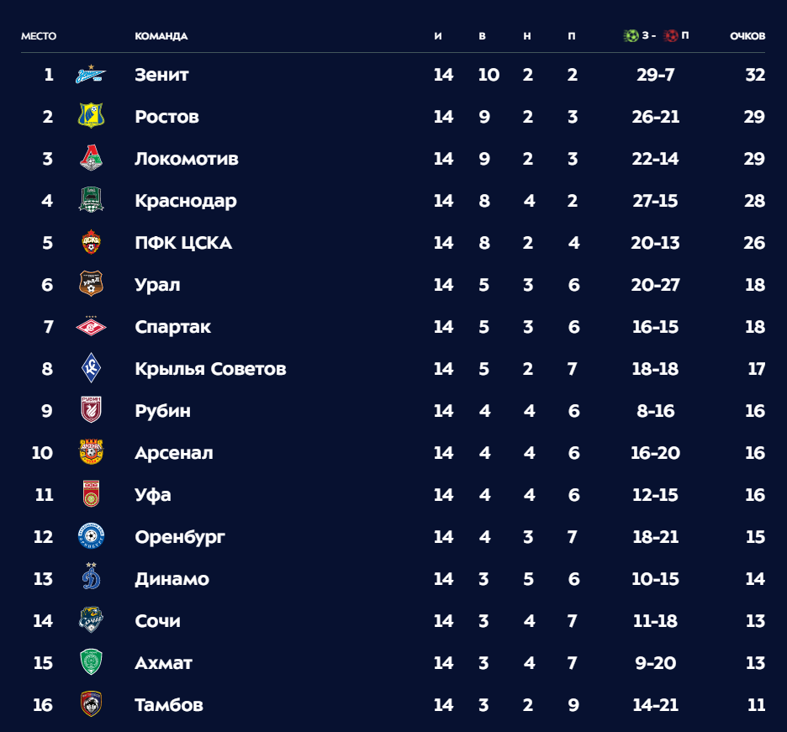Click the Rostov club crest

pos(91,115)
